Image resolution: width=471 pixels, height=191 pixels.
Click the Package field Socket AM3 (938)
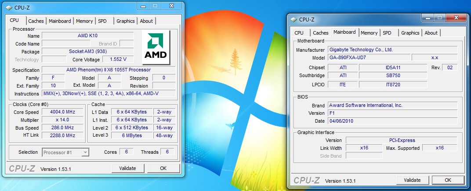[x=88, y=52]
